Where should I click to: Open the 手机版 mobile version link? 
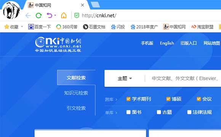click(x=147, y=43)
